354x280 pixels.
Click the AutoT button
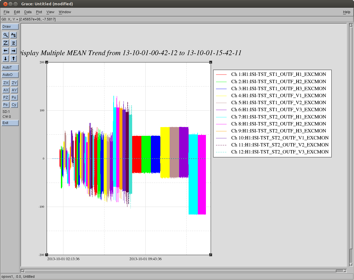pyautogui.click(x=10, y=67)
